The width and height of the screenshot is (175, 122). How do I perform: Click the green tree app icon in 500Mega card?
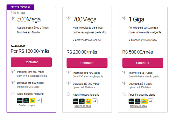tap(26, 101)
